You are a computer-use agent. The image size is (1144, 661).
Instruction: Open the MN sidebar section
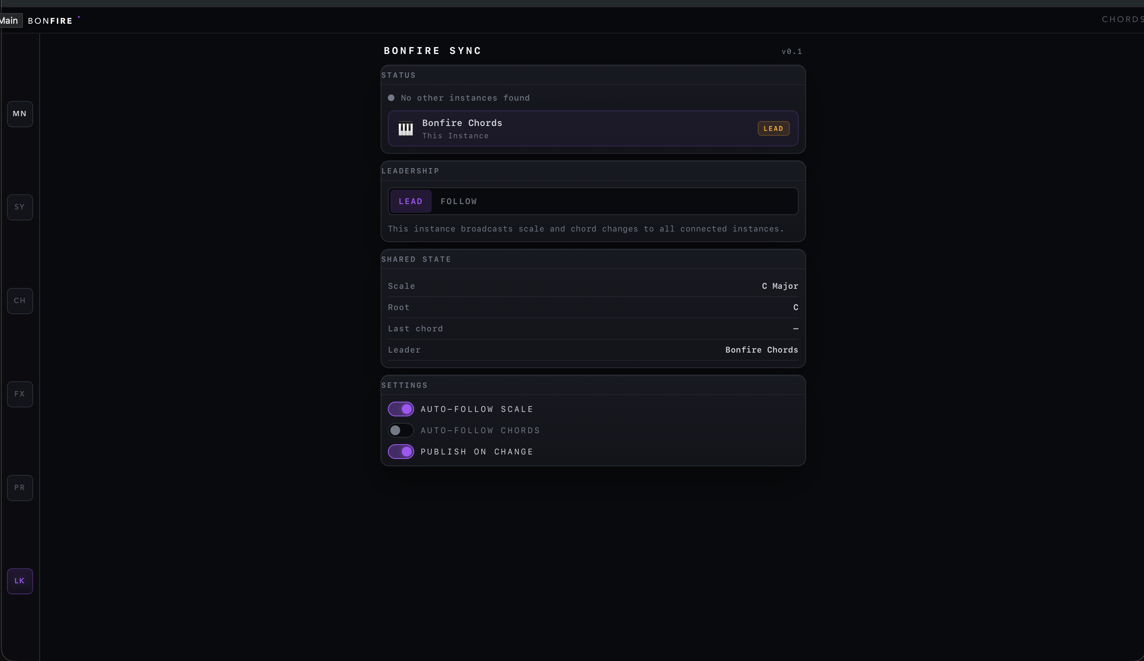point(20,114)
